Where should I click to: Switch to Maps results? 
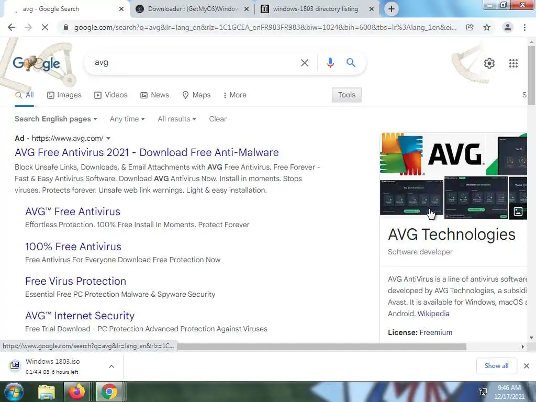tap(196, 95)
